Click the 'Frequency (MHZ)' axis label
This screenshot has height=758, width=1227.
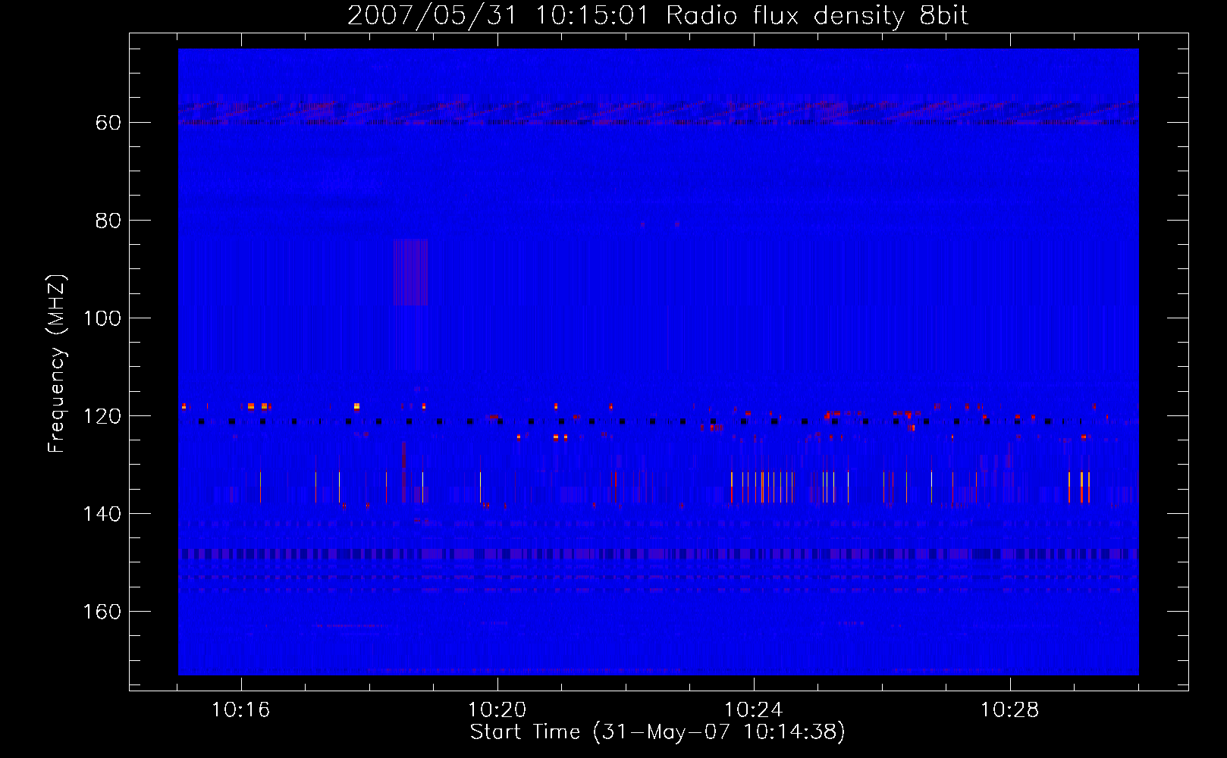[57, 363]
